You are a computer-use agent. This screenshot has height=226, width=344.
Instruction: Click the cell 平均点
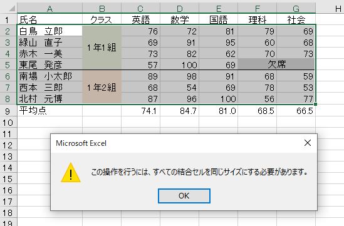(50, 111)
